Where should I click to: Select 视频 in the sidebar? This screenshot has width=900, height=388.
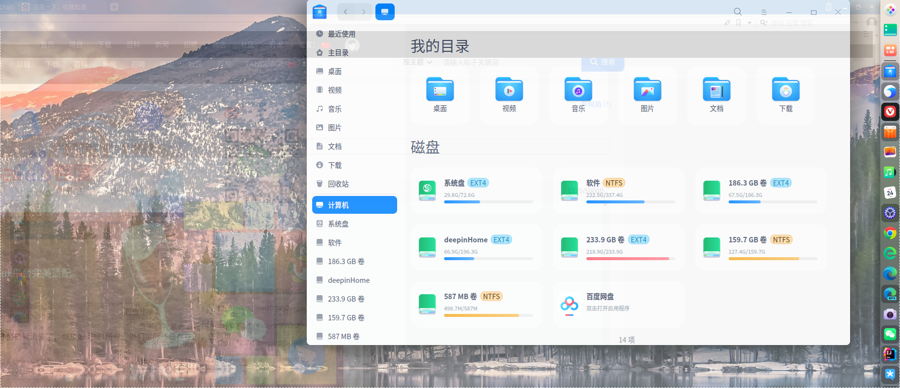coord(355,90)
